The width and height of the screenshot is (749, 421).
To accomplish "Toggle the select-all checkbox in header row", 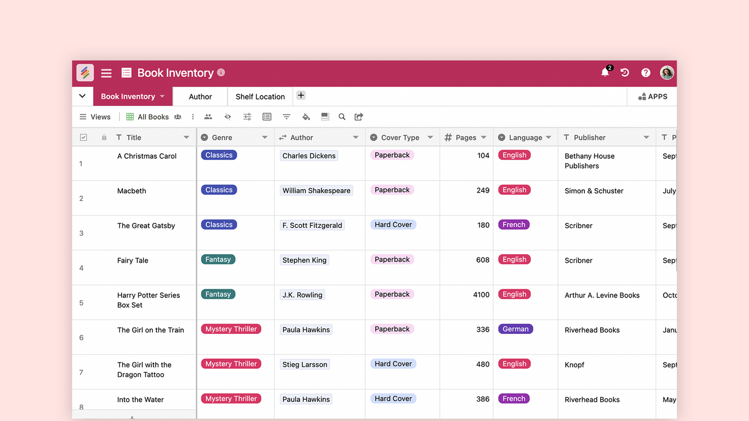I will click(84, 138).
